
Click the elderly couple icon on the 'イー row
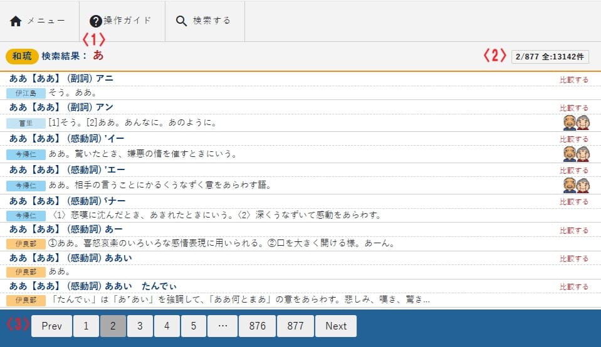point(576,154)
